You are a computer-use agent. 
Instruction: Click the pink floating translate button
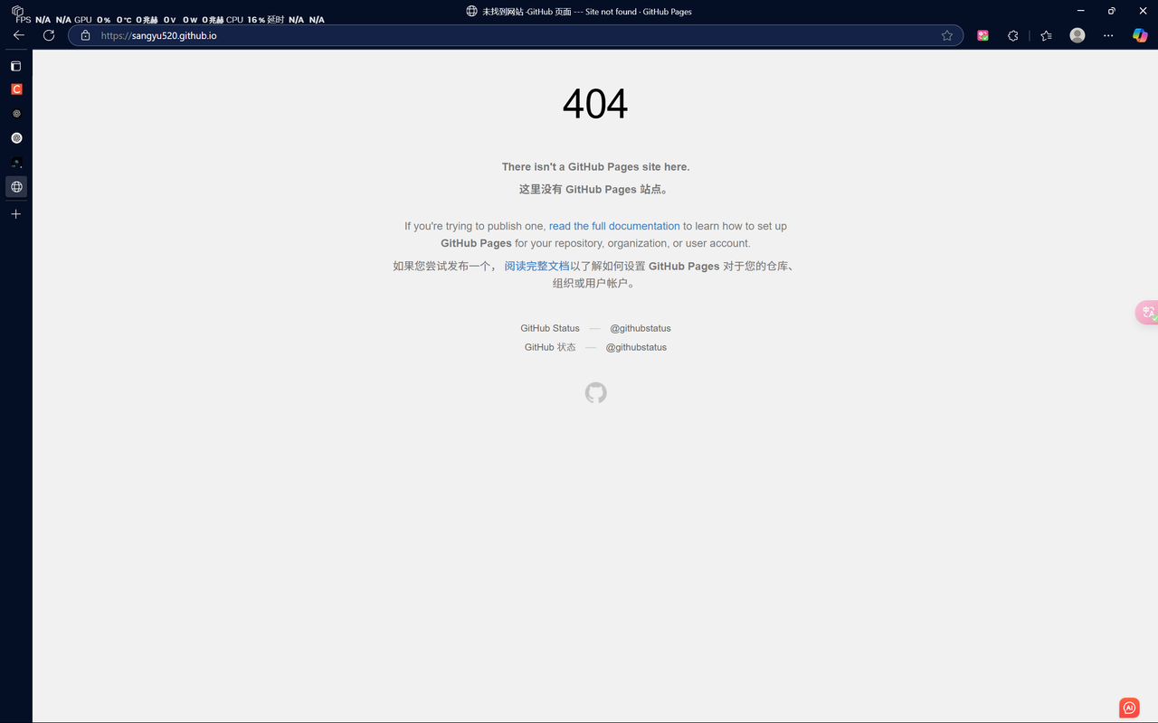pyautogui.click(x=1147, y=312)
